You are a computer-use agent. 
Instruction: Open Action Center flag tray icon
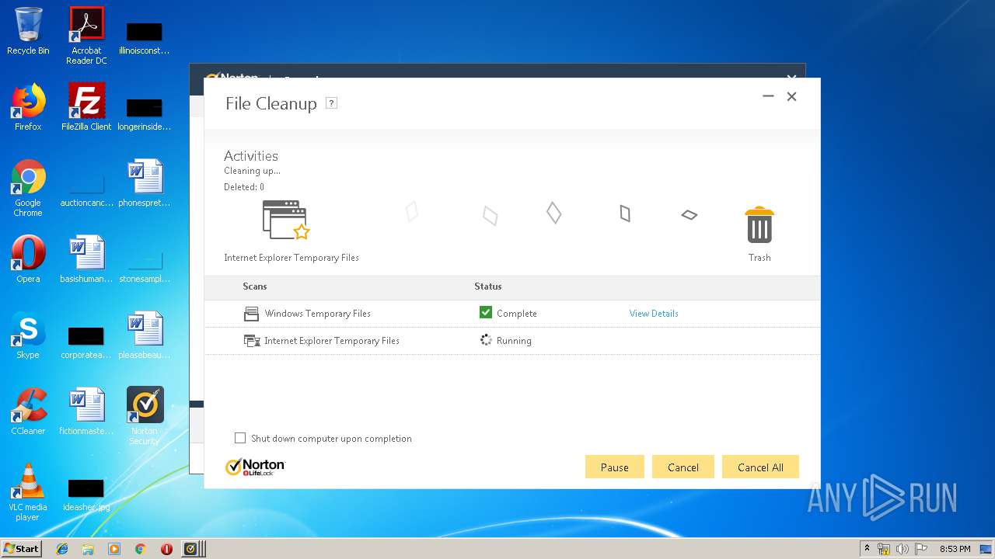point(921,549)
